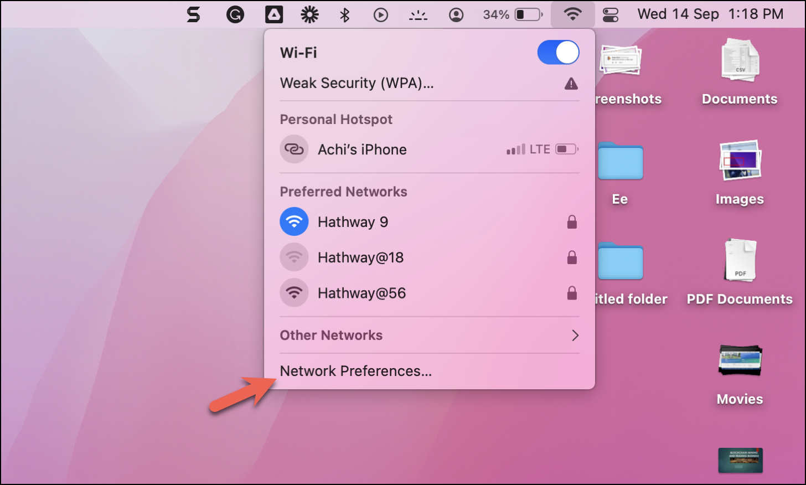
Task: Click the blue Wi-Fi icon beside Hathway 9
Action: click(x=294, y=222)
